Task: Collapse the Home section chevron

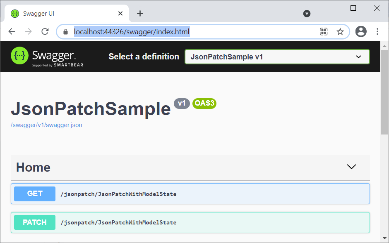Action: coord(351,167)
